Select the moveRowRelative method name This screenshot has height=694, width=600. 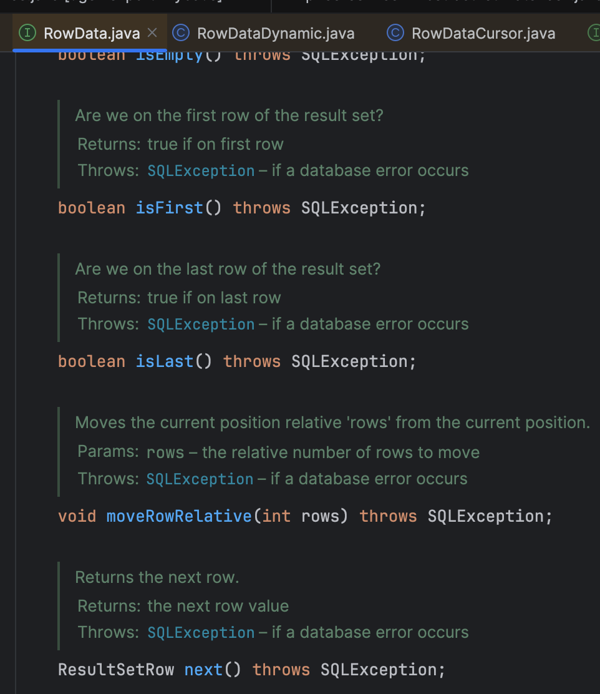click(179, 516)
